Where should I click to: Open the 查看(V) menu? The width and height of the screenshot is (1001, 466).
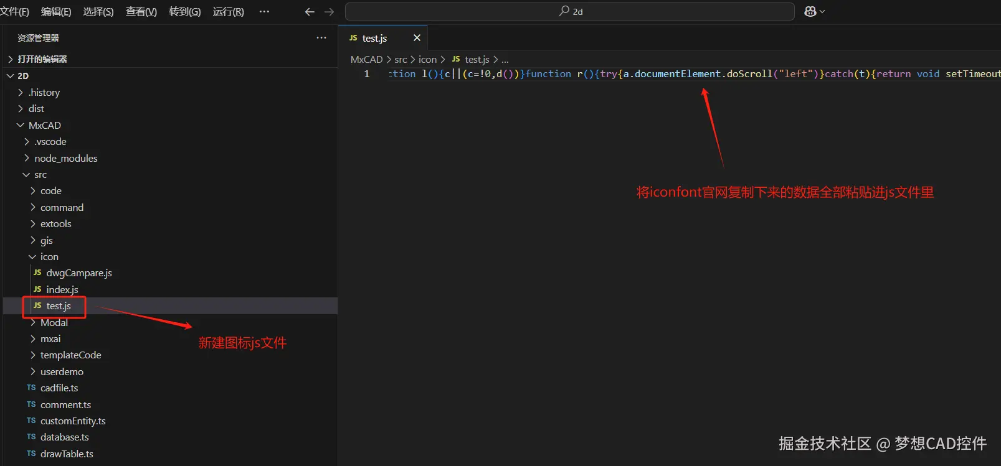[141, 12]
